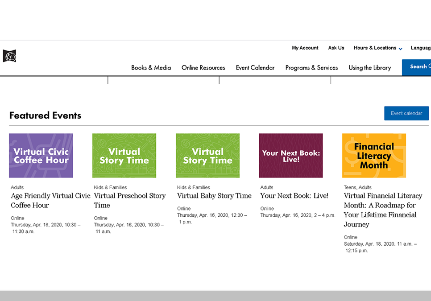Viewport: 431px width, 301px height.
Task: Open the Virtual Financial Literacy Month roadmap event
Action: [x=383, y=210]
